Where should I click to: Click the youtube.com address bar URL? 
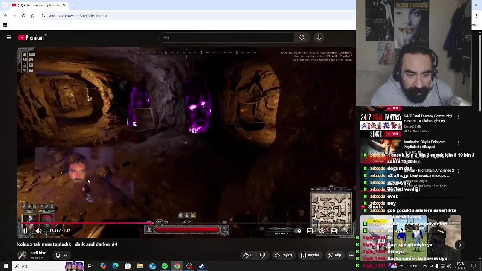click(78, 16)
